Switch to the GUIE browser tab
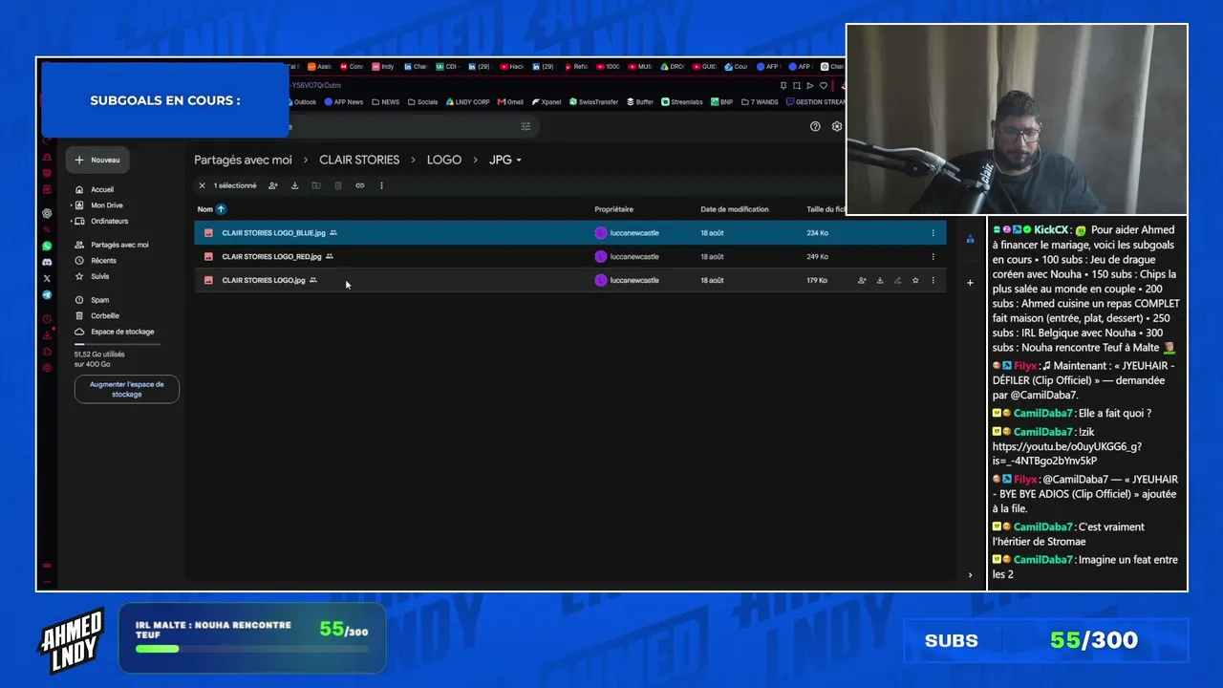Viewport: 1223px width, 688px height. pos(704,67)
